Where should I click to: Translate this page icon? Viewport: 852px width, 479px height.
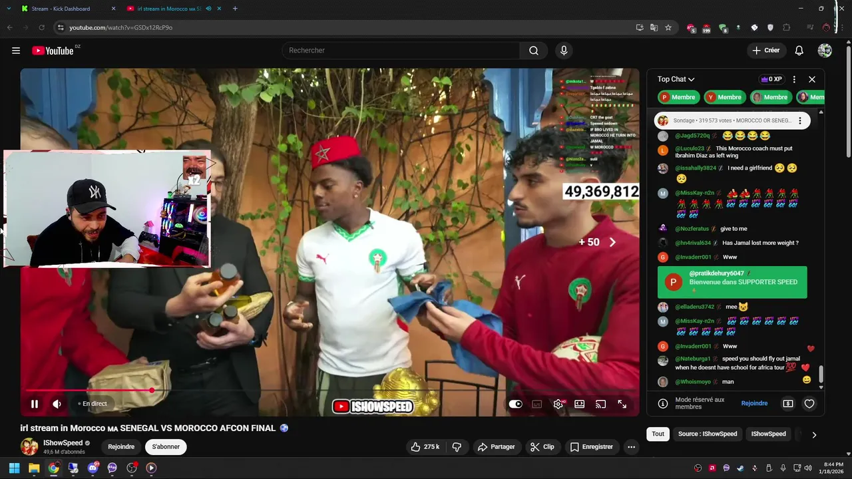(x=654, y=27)
